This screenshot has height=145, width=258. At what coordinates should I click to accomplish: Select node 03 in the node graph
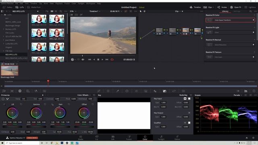point(186,31)
